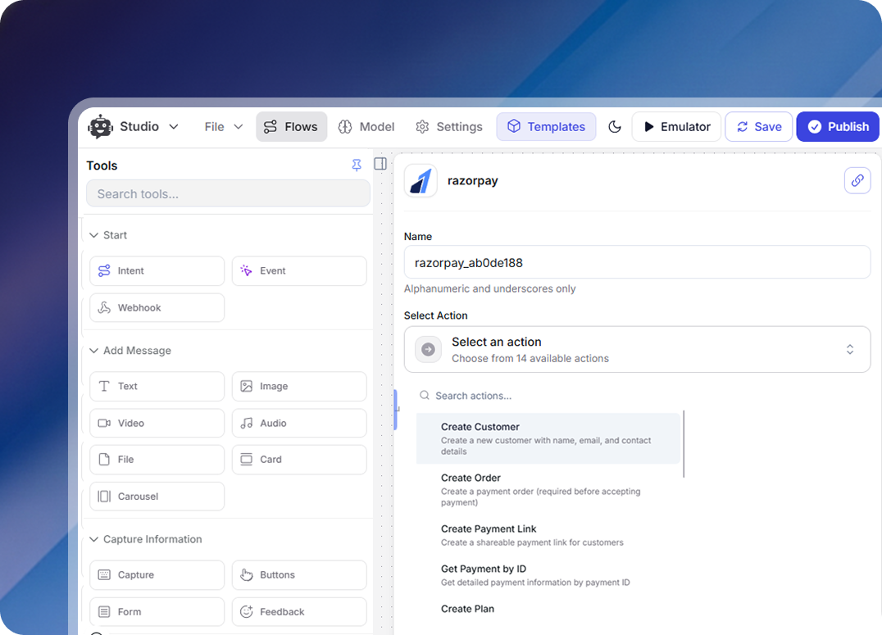Click the razorpay link icon
The image size is (882, 635).
(x=857, y=180)
